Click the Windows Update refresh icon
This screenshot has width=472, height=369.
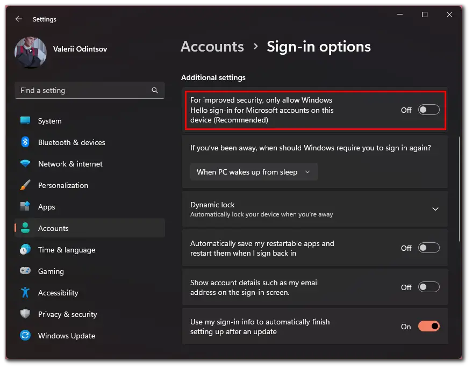pyautogui.click(x=25, y=335)
